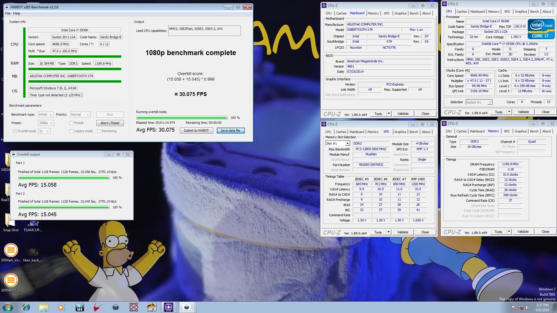Switch to Bench tab in CPU tab window
The width and height of the screenshot is (557, 313).
pos(534,12)
